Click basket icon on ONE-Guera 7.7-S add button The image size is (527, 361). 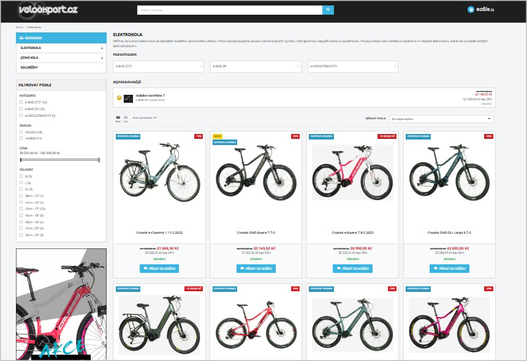pos(242,269)
